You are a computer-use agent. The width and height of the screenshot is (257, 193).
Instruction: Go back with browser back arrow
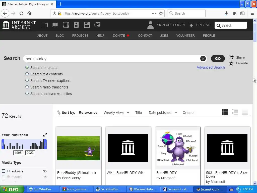[5, 13]
